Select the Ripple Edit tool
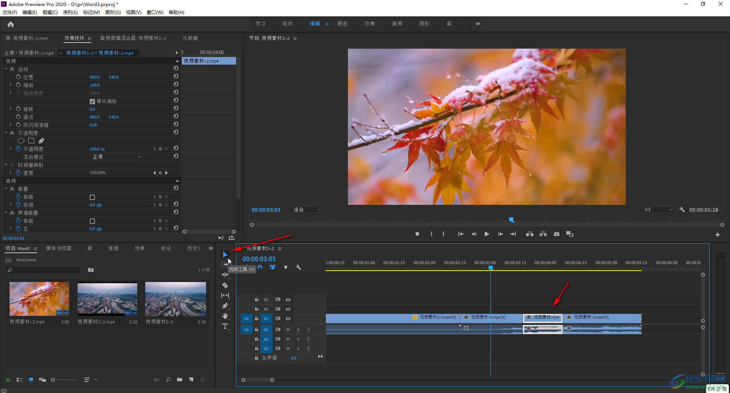This screenshot has height=393, width=730. pyautogui.click(x=225, y=275)
